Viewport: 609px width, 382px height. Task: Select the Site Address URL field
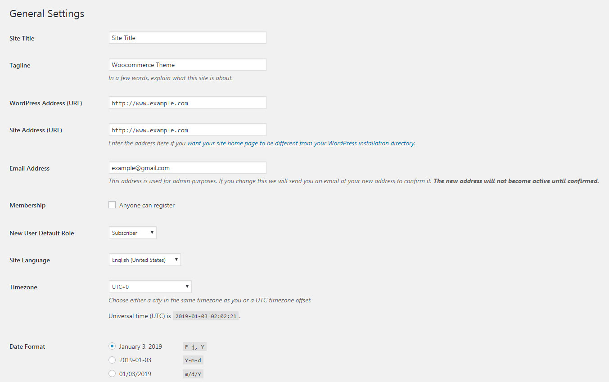tap(187, 130)
